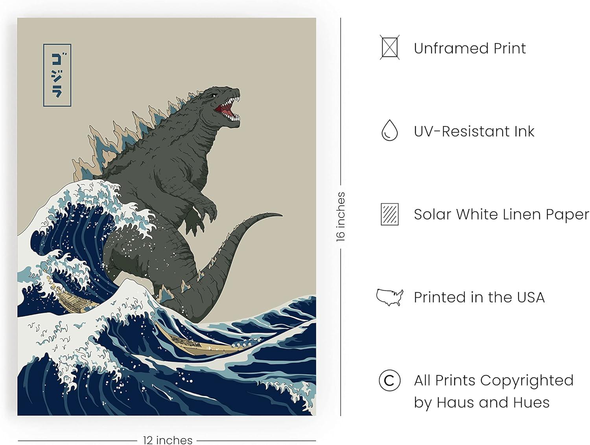Click the USA map outline icon
590x445 pixels.
(389, 297)
